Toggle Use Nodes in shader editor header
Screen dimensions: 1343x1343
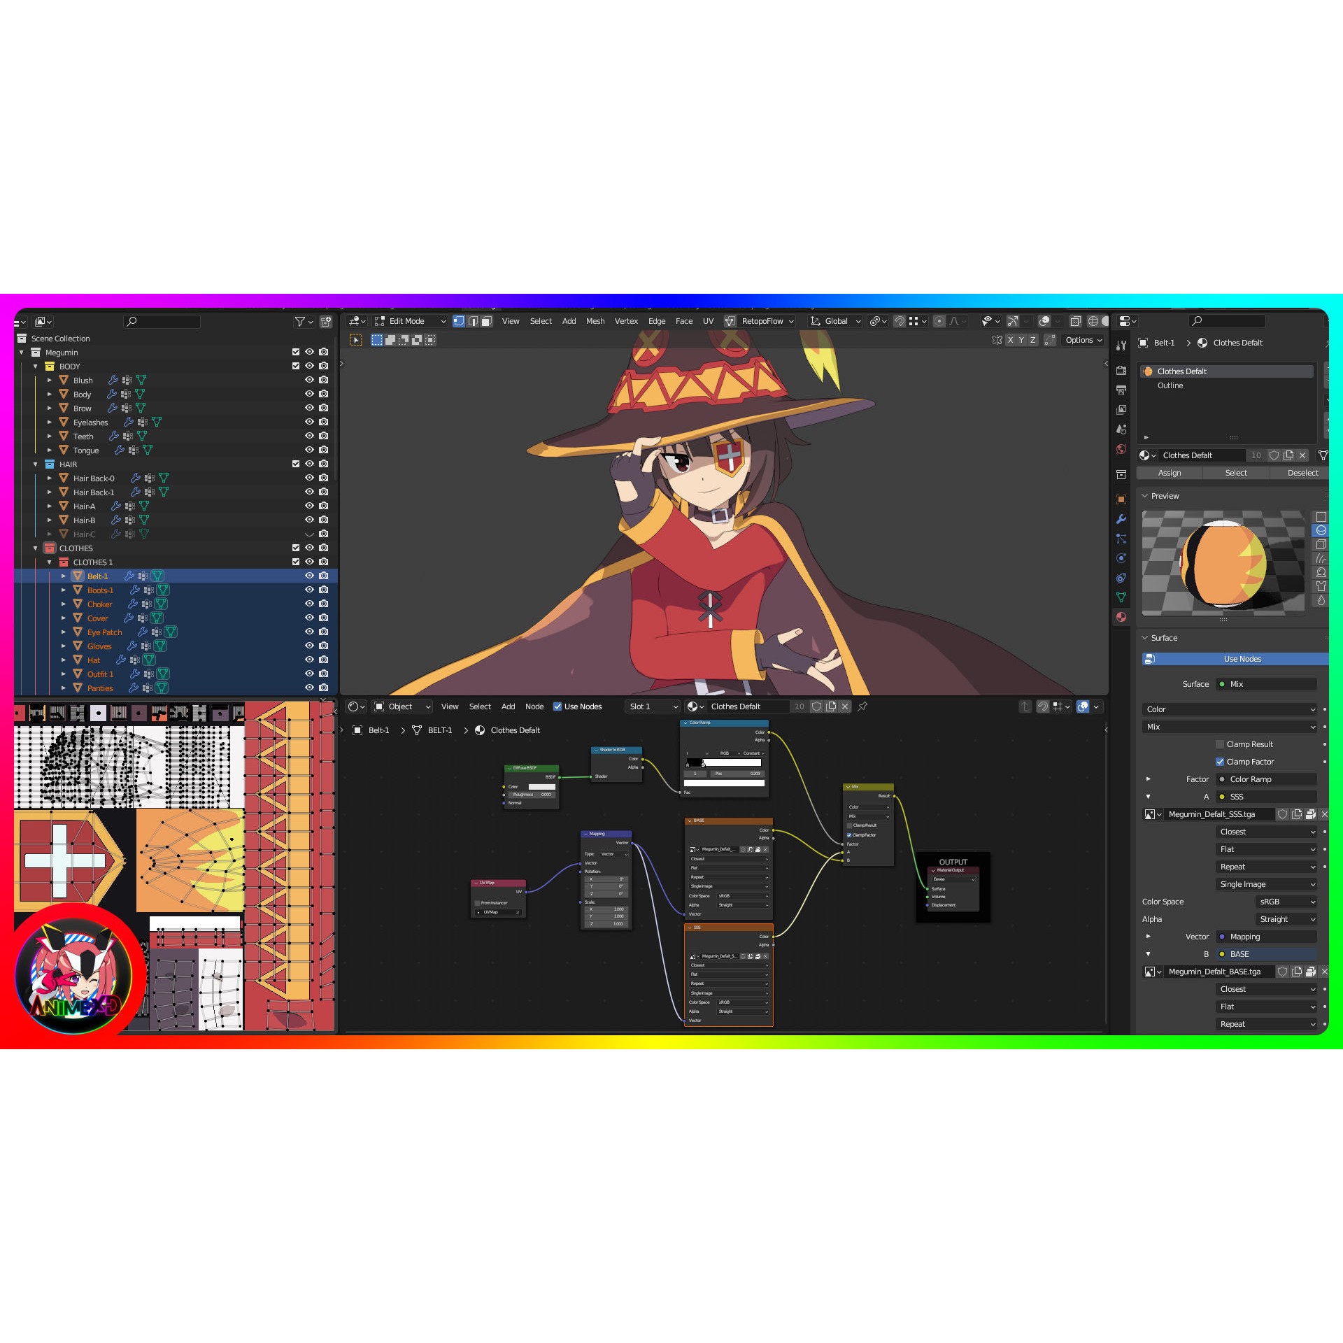[x=557, y=706]
